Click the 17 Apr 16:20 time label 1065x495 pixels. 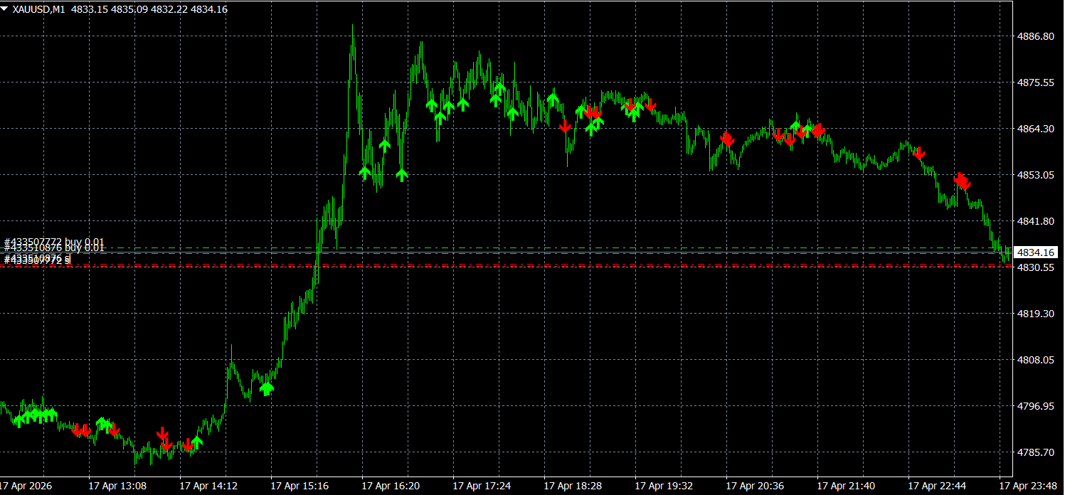(x=391, y=486)
